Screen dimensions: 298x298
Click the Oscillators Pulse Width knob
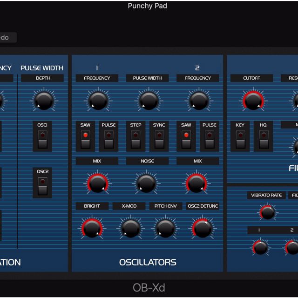coord(149,101)
